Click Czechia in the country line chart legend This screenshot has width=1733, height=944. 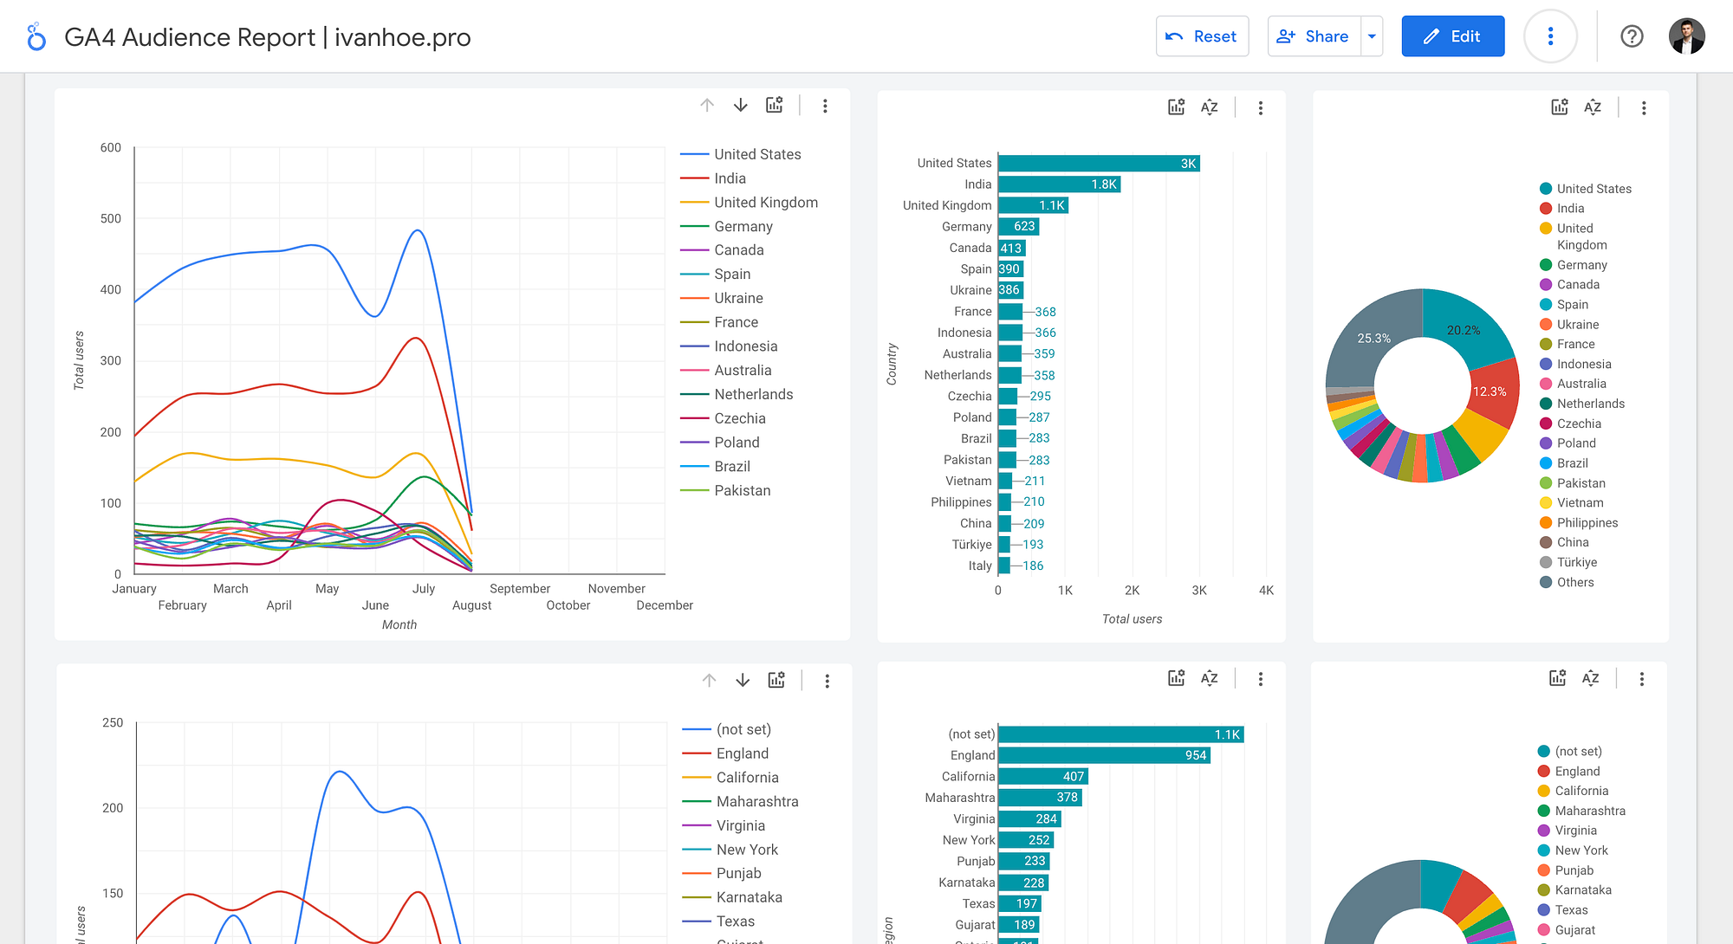pos(740,418)
